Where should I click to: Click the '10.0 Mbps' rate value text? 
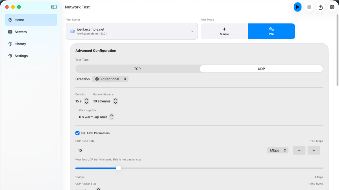pyautogui.click(x=316, y=141)
